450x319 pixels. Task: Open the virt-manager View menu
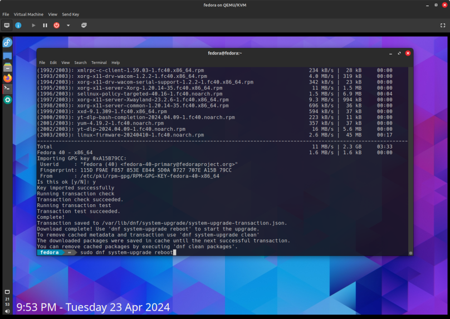pyautogui.click(x=52, y=14)
